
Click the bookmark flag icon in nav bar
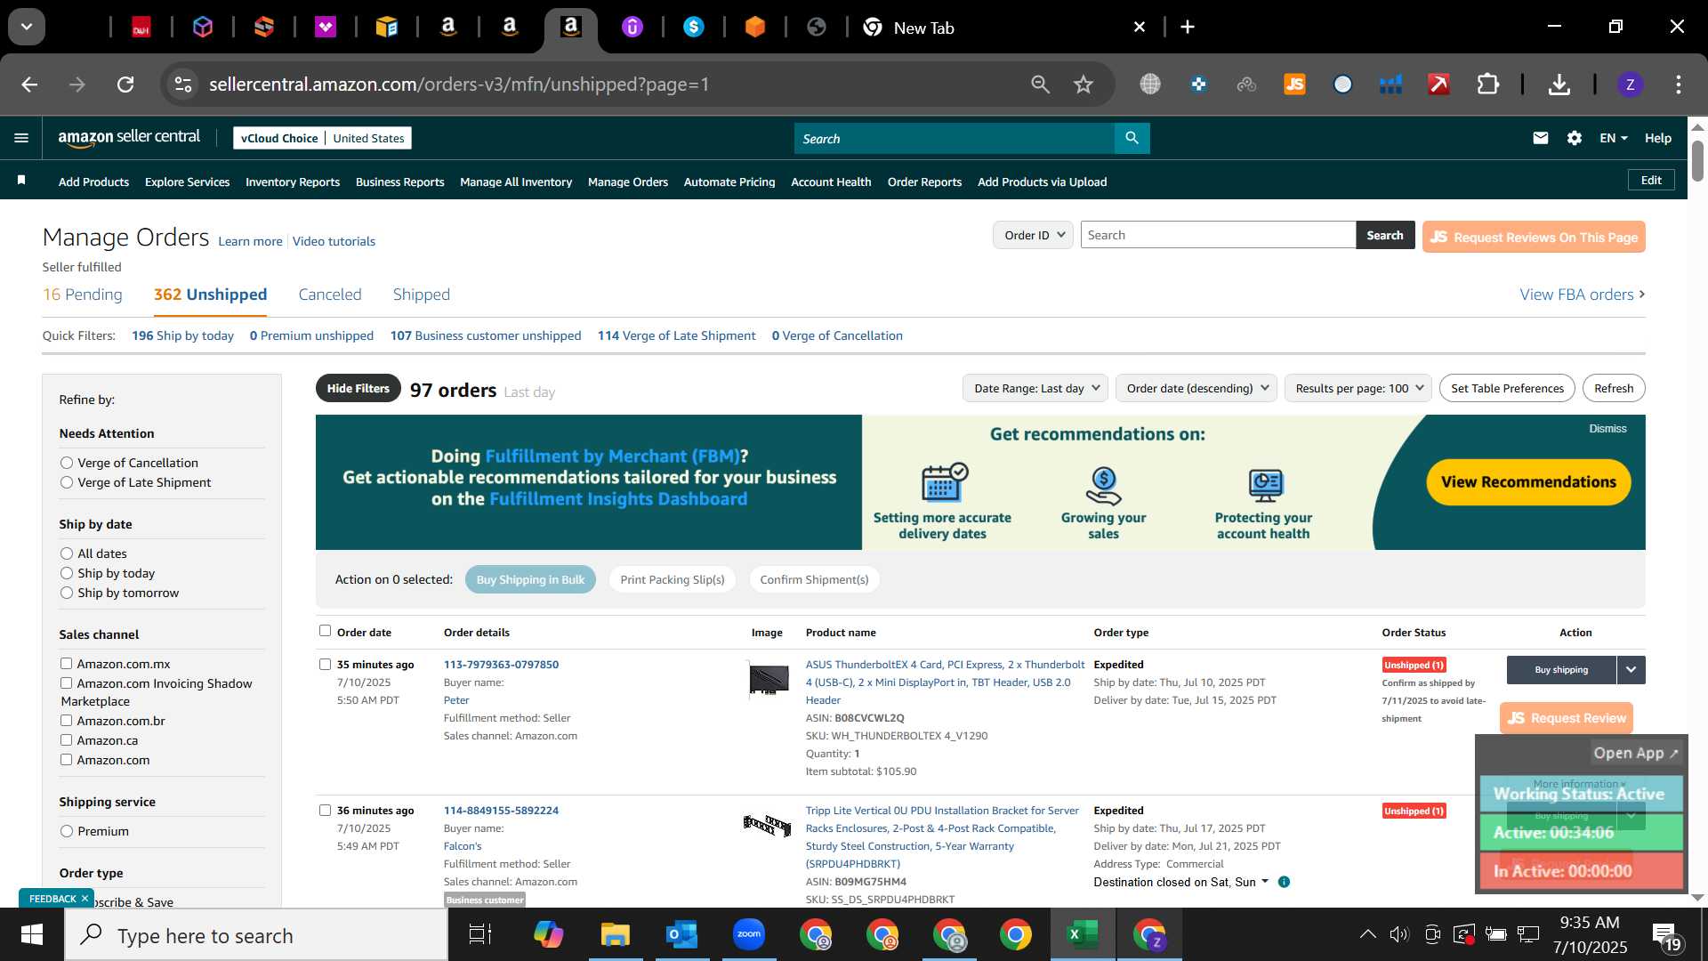click(21, 181)
